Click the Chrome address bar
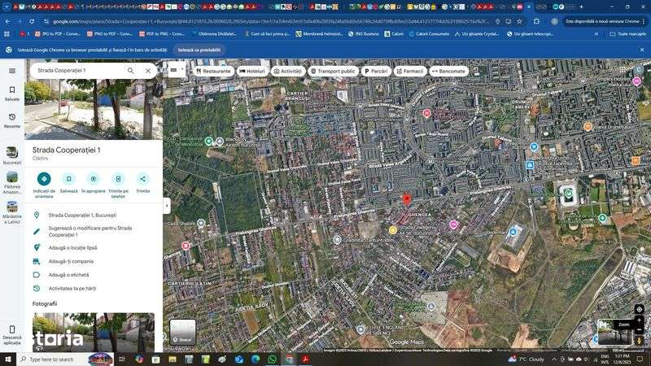Image resolution: width=651 pixels, height=366 pixels. (x=270, y=21)
